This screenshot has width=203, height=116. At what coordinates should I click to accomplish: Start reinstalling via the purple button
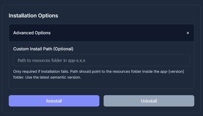coord(54,101)
